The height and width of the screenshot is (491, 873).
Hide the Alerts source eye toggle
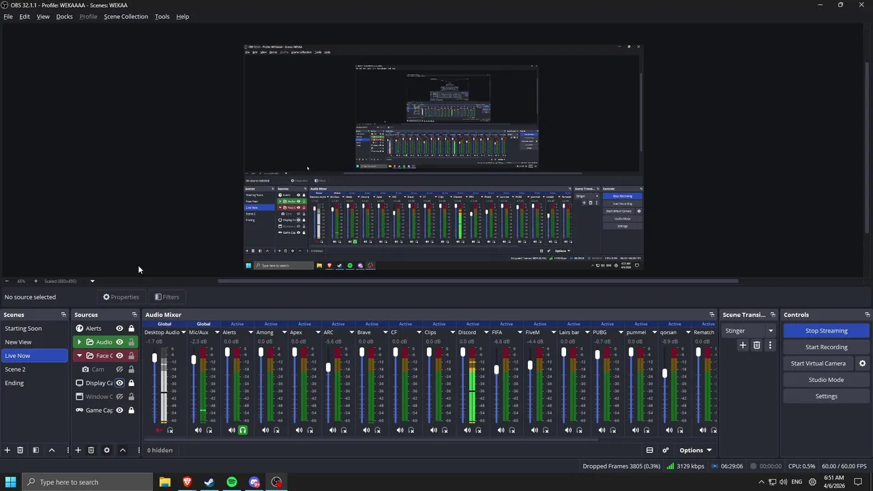[119, 329]
